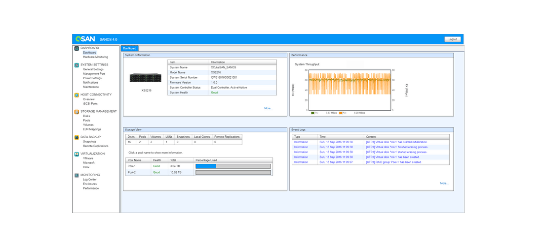Image resolution: width=543 pixels, height=246 pixels.
Task: Click Pool-1 percentage used bar
Action: click(x=233, y=166)
